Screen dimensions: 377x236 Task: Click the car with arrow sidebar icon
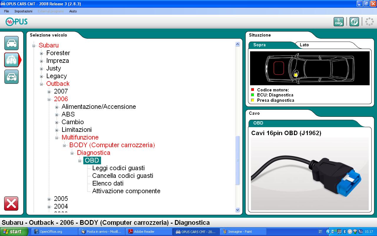tap(11, 77)
